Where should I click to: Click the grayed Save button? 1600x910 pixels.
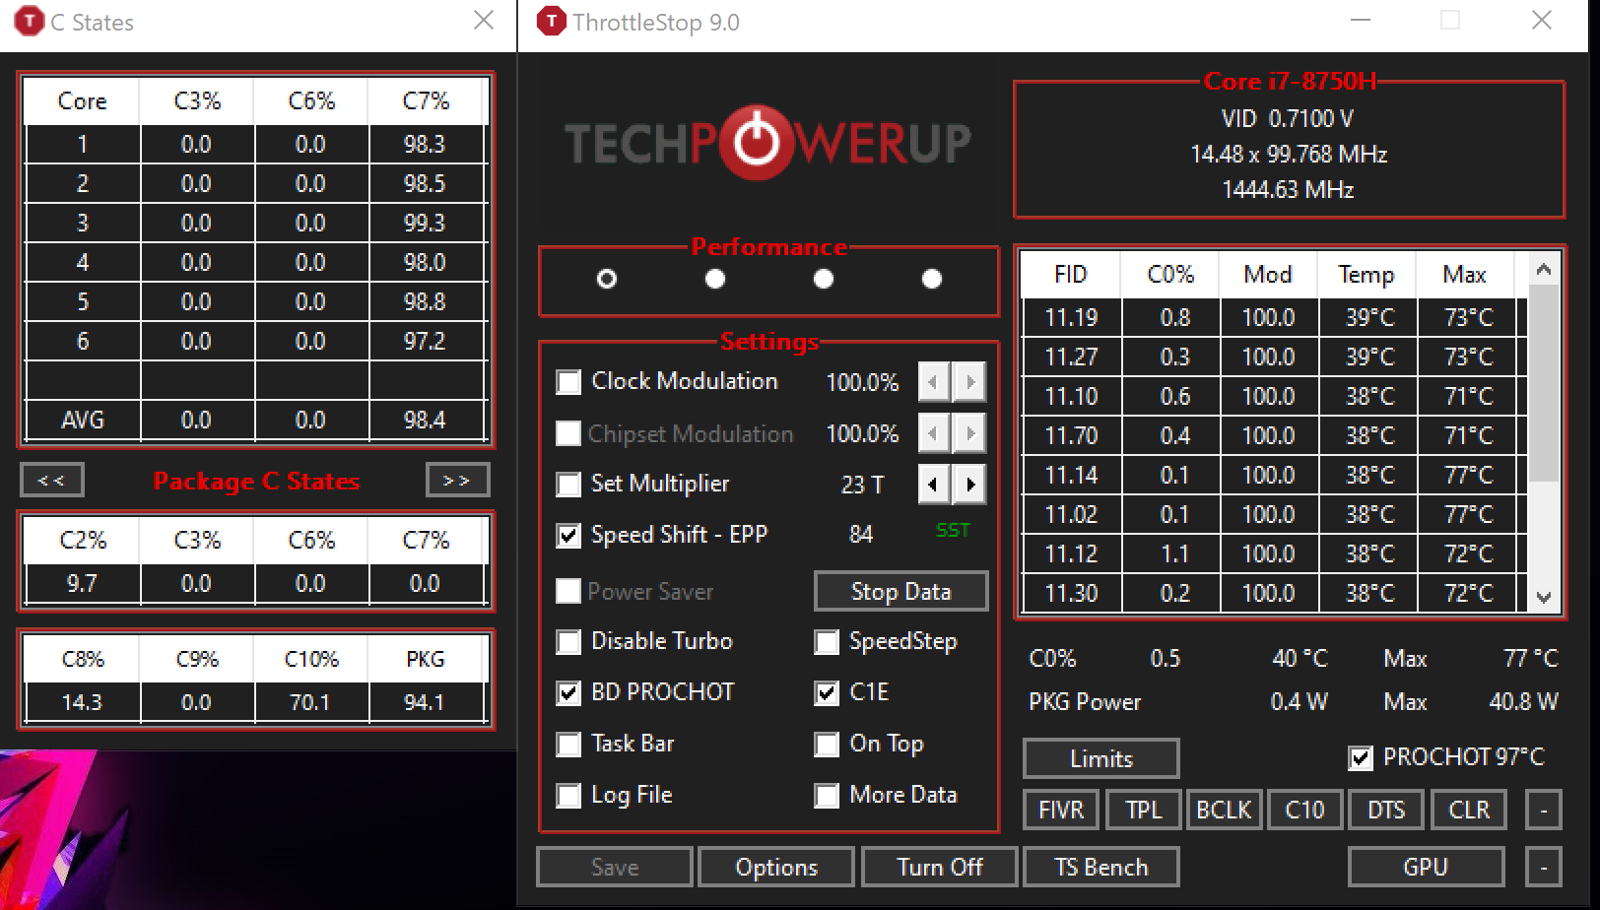pos(615,867)
